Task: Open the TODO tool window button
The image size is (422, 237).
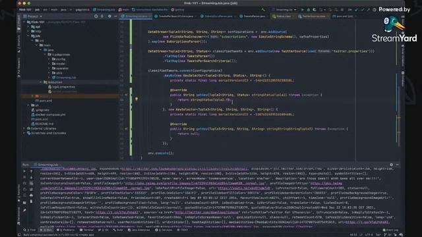Action: click(183, 230)
